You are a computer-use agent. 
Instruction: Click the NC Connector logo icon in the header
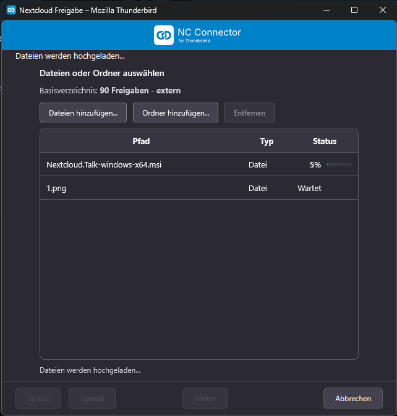164,35
